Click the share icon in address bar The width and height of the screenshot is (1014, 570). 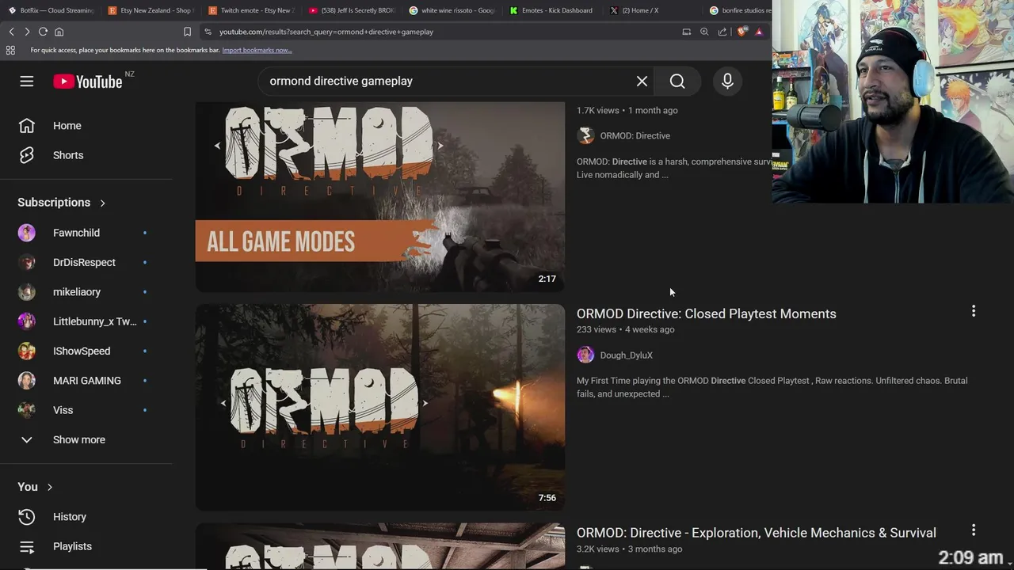(x=722, y=32)
